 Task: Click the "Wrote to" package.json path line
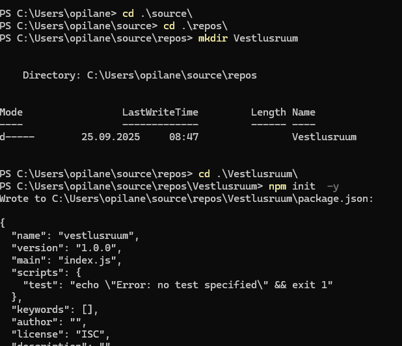point(186,199)
